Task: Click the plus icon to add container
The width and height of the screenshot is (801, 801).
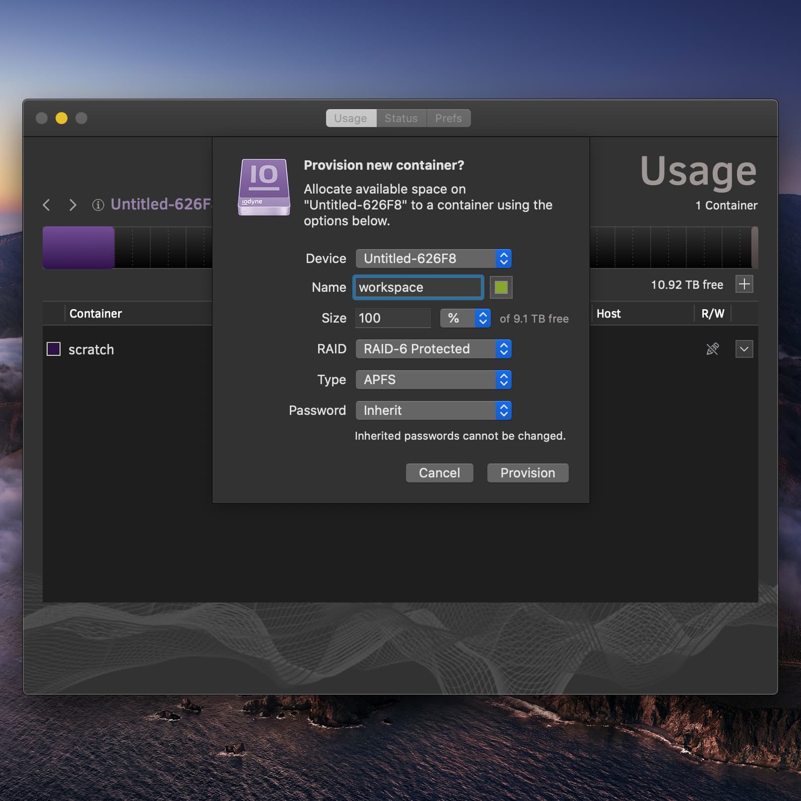Action: point(743,284)
